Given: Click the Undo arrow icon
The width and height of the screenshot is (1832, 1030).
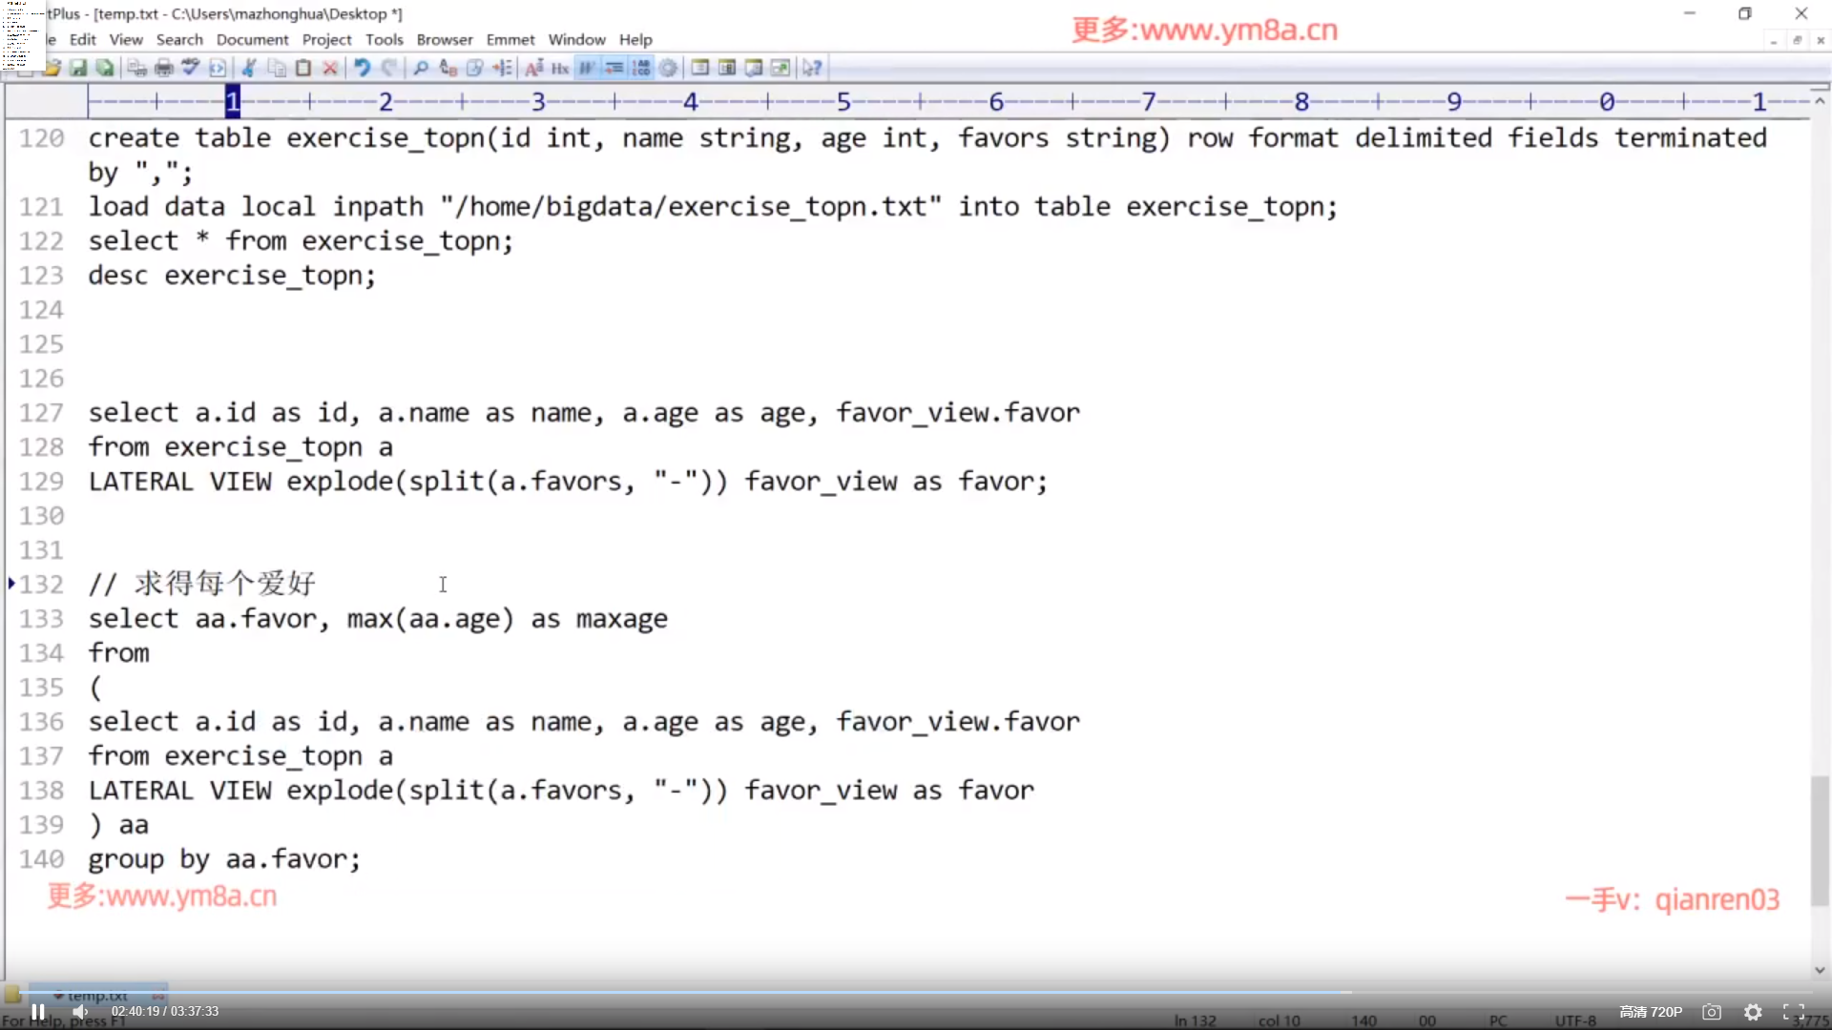Looking at the screenshot, I should coord(362,68).
